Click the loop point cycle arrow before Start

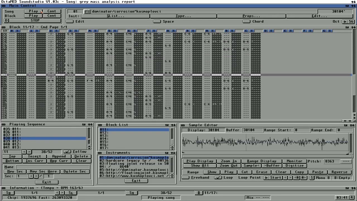(266, 178)
